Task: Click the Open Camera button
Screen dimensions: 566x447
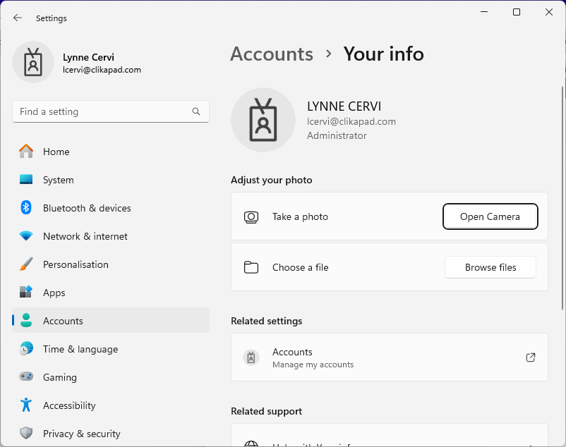Action: 490,216
